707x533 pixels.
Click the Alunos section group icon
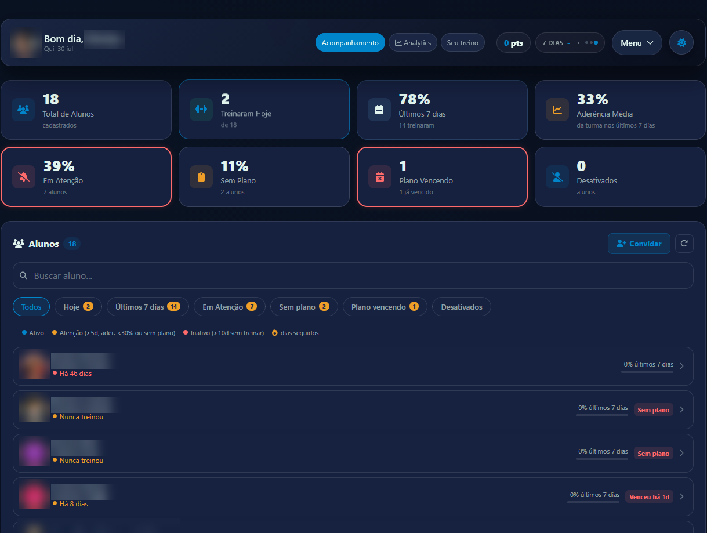19,244
